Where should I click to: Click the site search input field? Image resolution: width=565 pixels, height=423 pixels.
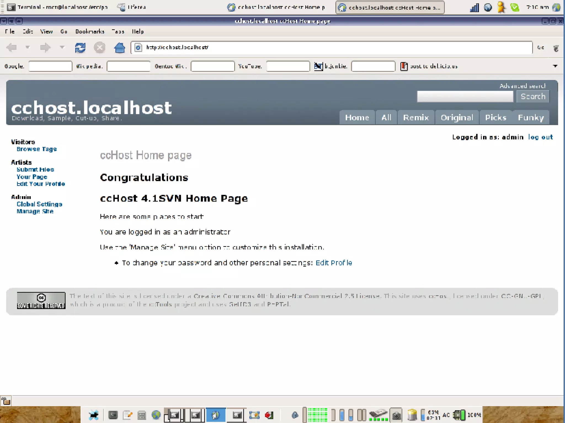[465, 96]
